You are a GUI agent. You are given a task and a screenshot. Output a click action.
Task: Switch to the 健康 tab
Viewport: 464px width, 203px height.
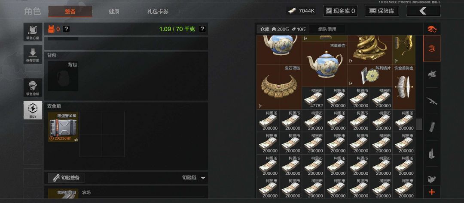point(114,12)
